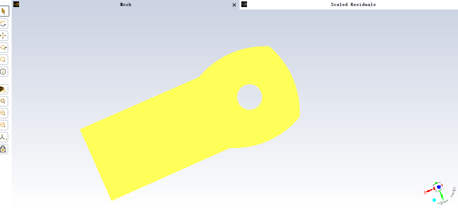Click the upward rotation arrow near triad
The height and width of the screenshot is (208, 458).
(453, 192)
